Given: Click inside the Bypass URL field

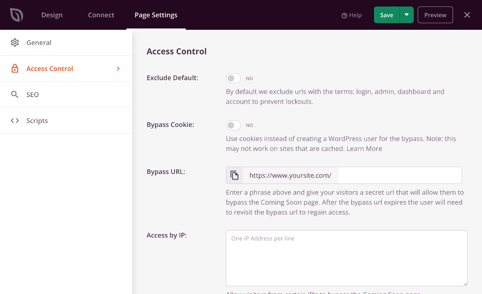Looking at the screenshot, I should (x=397, y=175).
